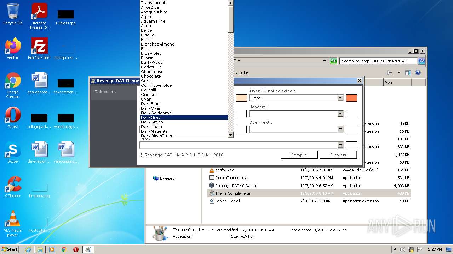Viewport: 453px width, 254px height.
Task: Open Internet Explorer from the taskbar
Action: tap(28, 249)
